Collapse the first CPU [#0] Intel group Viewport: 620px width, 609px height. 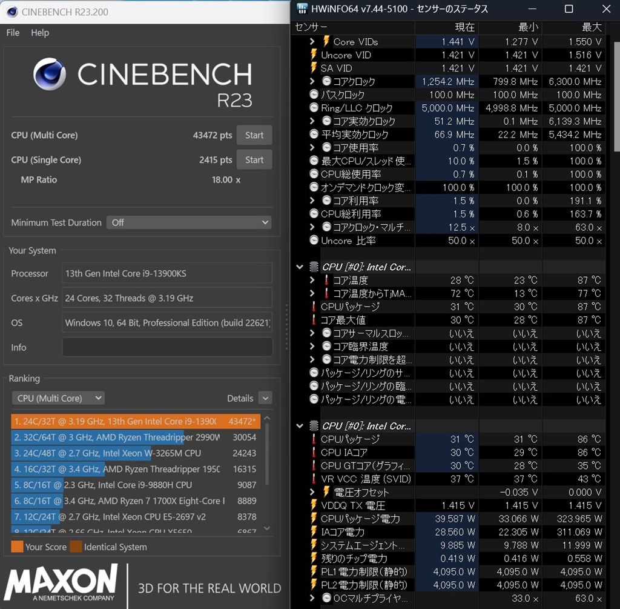[300, 267]
